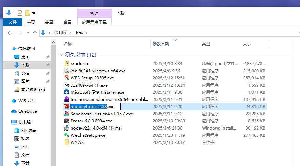Open 3D 对象 under 此电脑

click(x=29, y=131)
